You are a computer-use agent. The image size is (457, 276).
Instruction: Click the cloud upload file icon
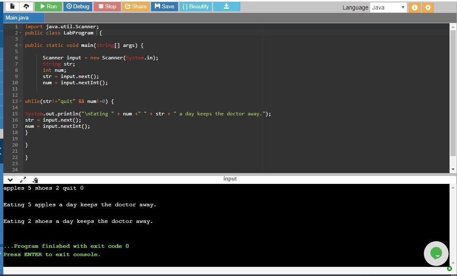(26, 7)
